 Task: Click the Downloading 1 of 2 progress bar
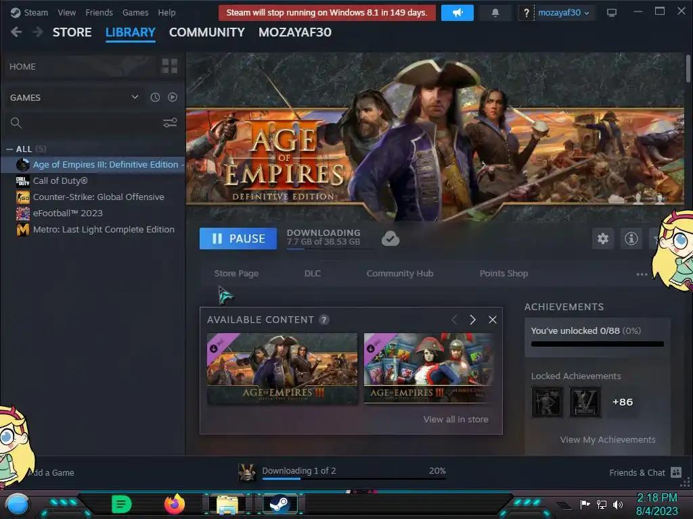pos(354,478)
